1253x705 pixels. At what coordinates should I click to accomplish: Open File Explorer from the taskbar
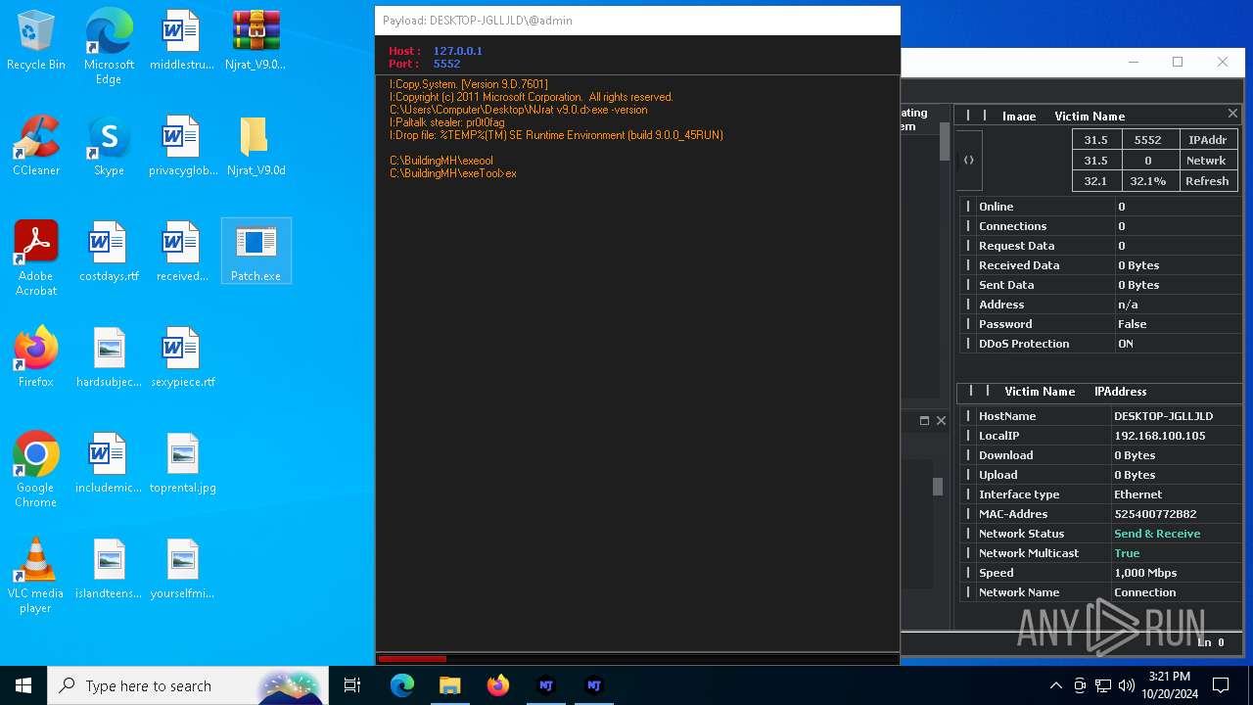(x=449, y=685)
